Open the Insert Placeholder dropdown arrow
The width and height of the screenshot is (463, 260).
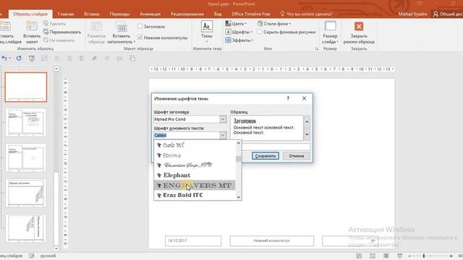tap(135, 42)
